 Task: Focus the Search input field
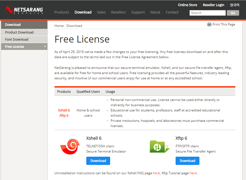207,13
